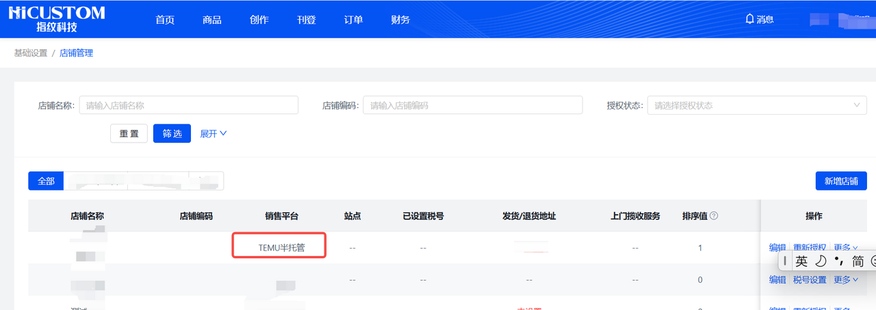Toggle IME 简 simplified Chinese mode

click(858, 261)
